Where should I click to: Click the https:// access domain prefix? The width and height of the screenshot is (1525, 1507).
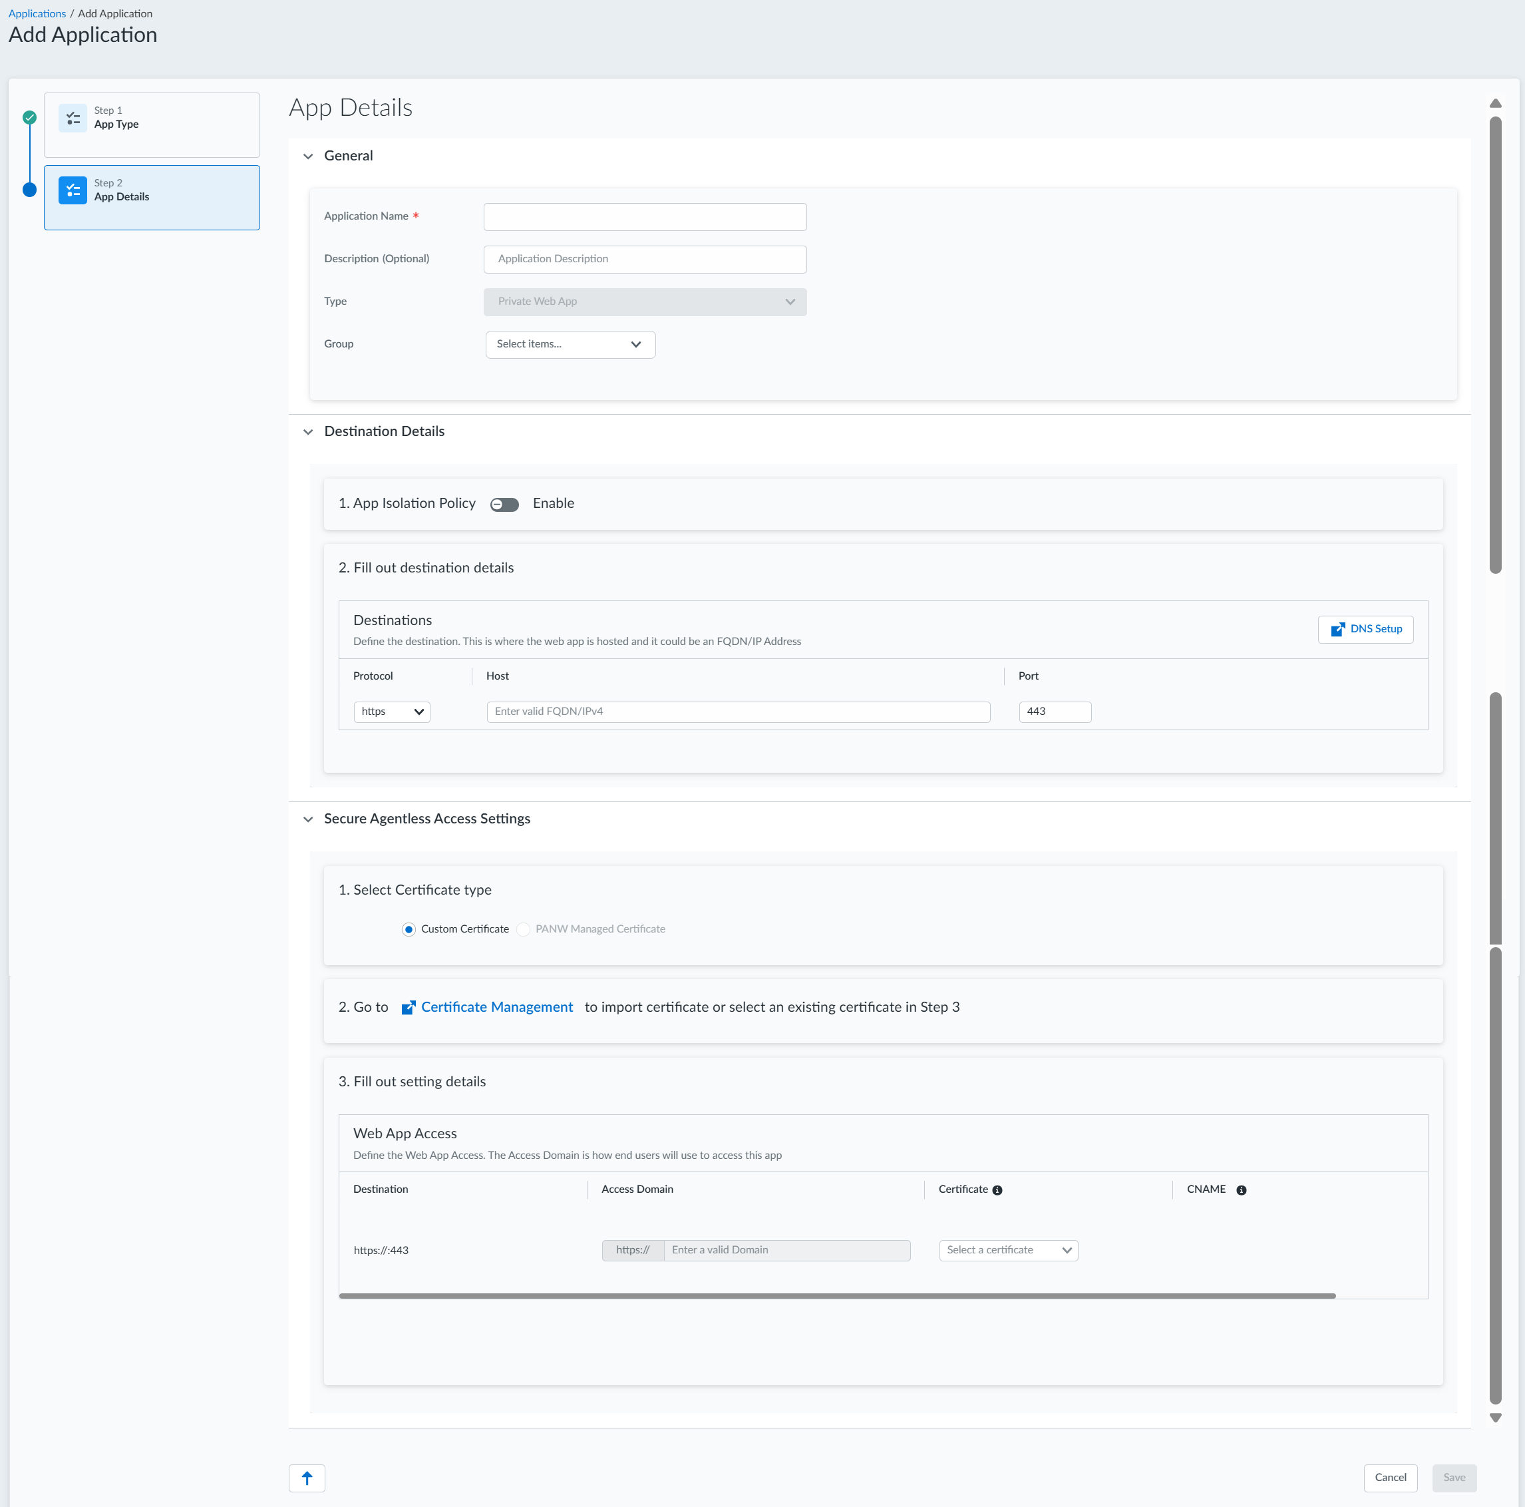[632, 1250]
